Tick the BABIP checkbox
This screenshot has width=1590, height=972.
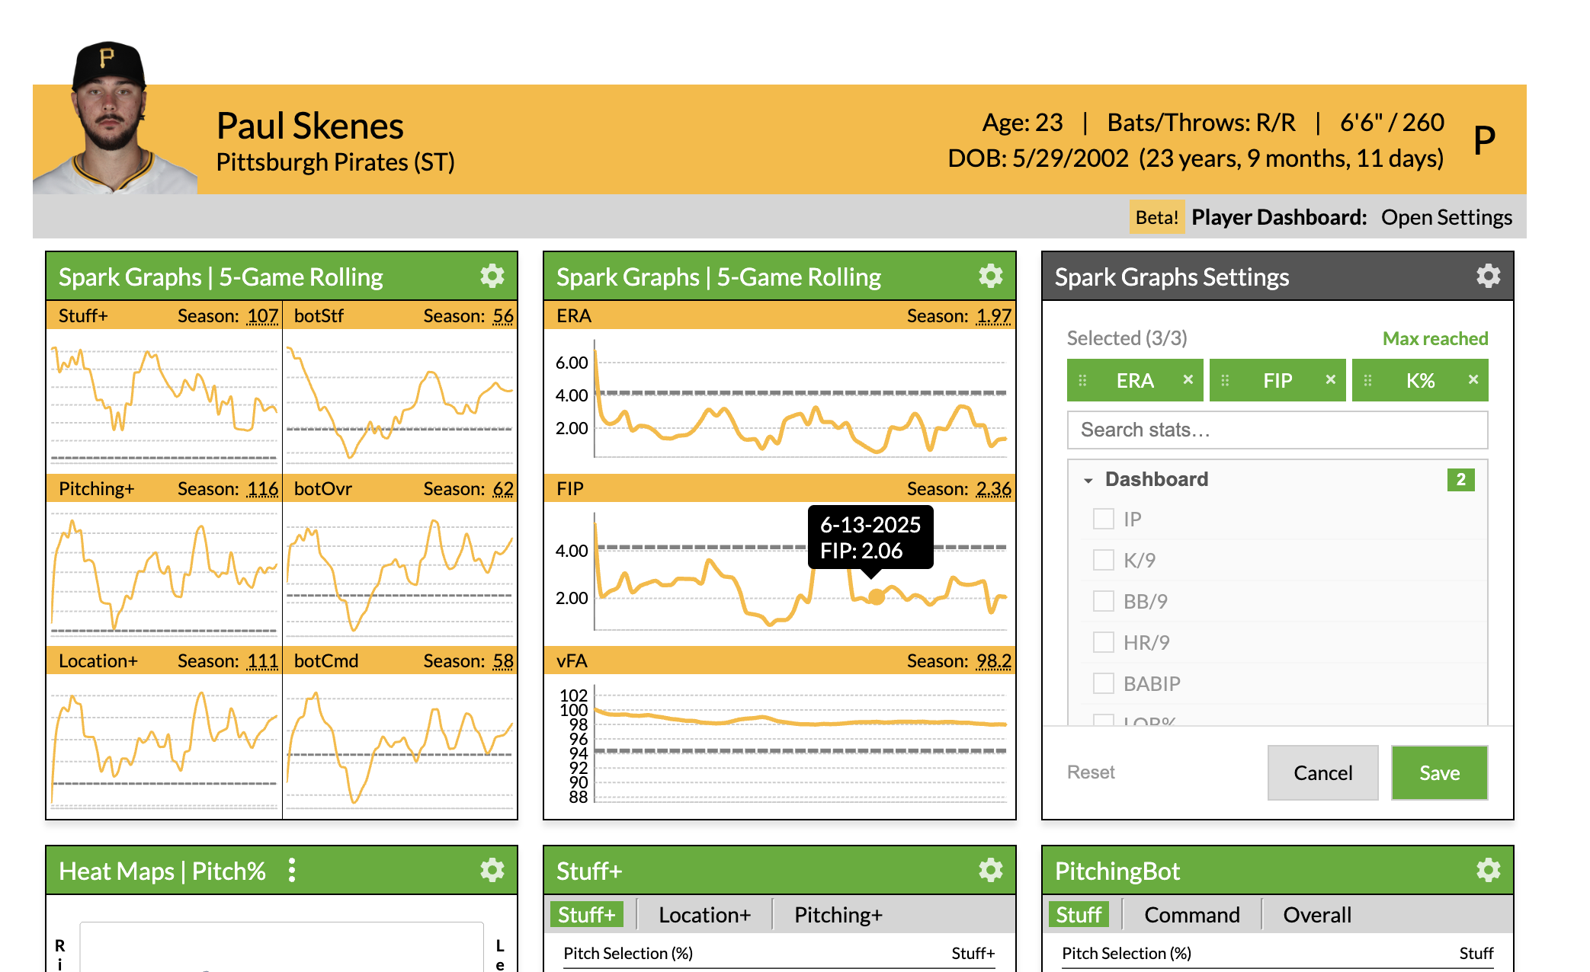pos(1103,683)
